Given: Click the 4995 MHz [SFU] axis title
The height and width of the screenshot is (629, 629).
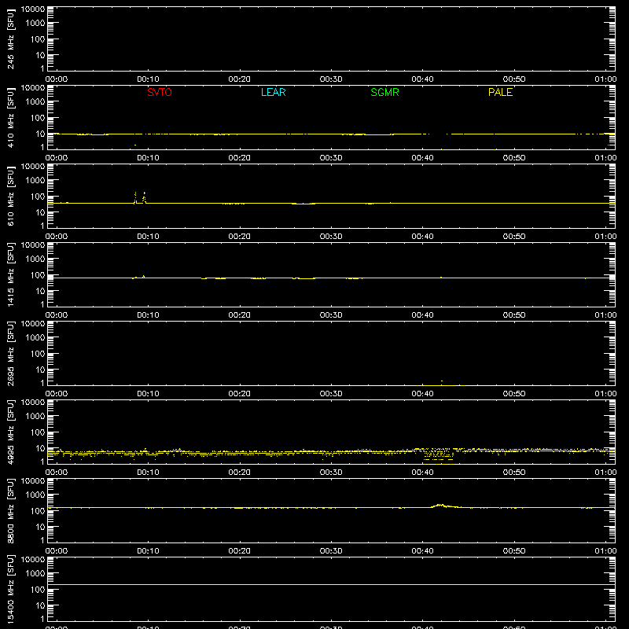Looking at the screenshot, I should click(10, 432).
